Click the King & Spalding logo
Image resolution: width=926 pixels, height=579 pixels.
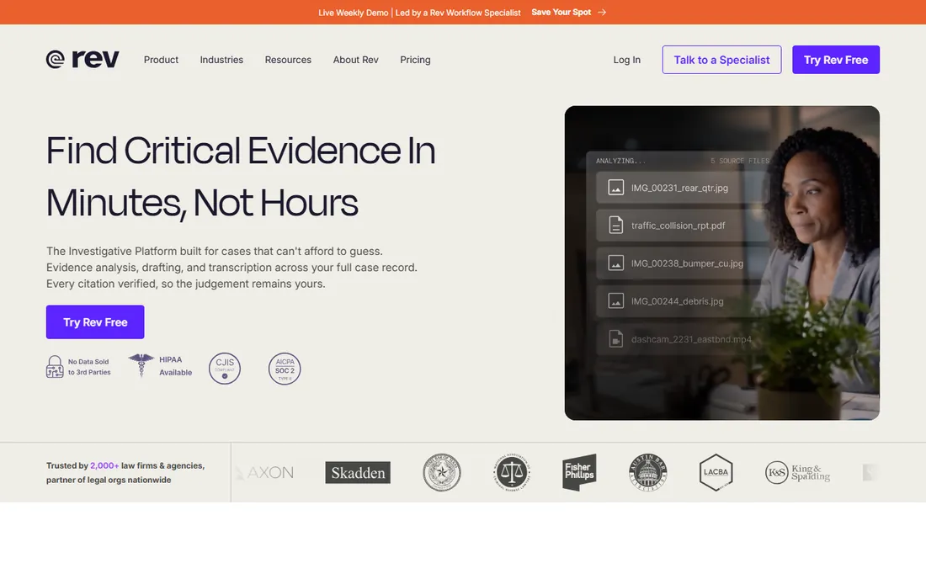tap(797, 472)
